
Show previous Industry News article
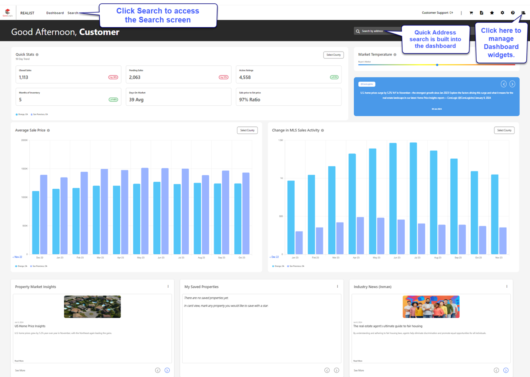pyautogui.click(x=496, y=370)
